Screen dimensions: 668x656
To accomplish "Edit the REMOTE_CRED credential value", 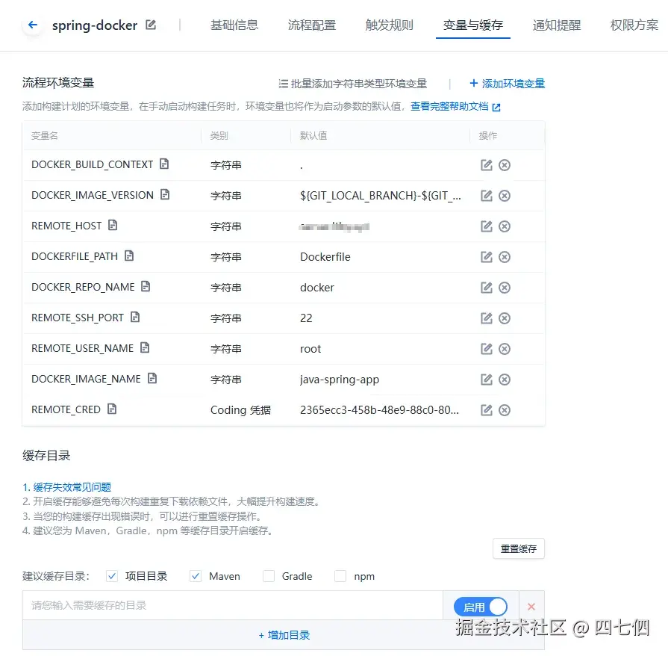I will [x=487, y=409].
